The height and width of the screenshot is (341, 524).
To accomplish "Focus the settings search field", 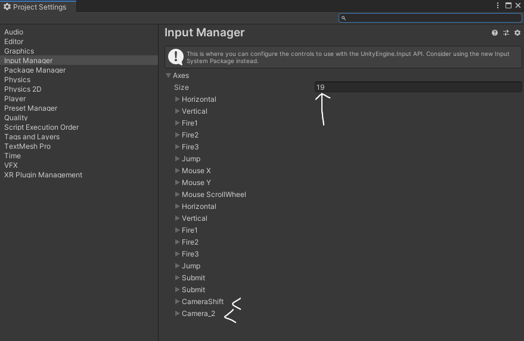I will (430, 18).
